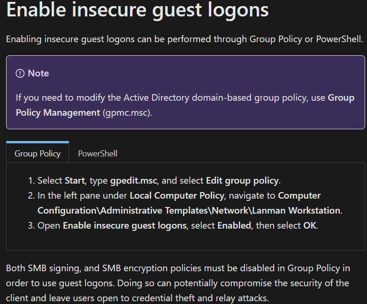Click step 1 list number

pos(31,181)
